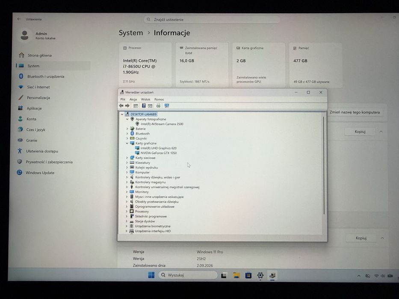
Task: Click the Sieć i Internet Wi-Fi icon
Action: [21, 87]
